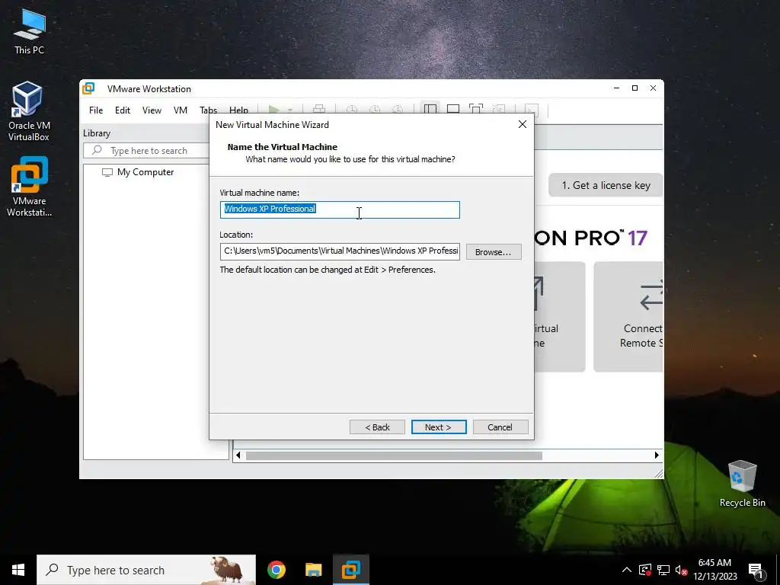Open the File menu
The height and width of the screenshot is (585, 780).
[x=96, y=110]
